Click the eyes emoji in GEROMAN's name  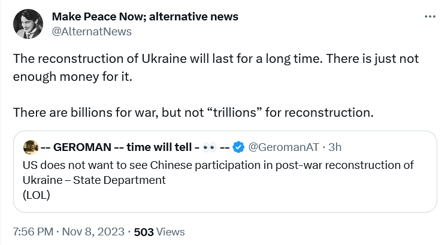click(x=210, y=147)
